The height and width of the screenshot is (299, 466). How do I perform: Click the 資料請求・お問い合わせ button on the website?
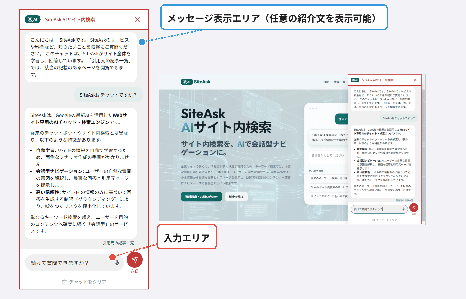[x=201, y=197]
